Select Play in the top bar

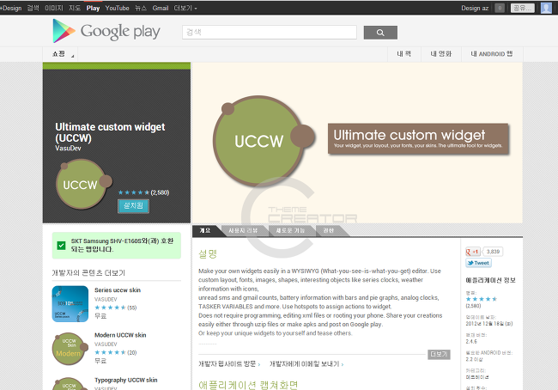pos(93,8)
